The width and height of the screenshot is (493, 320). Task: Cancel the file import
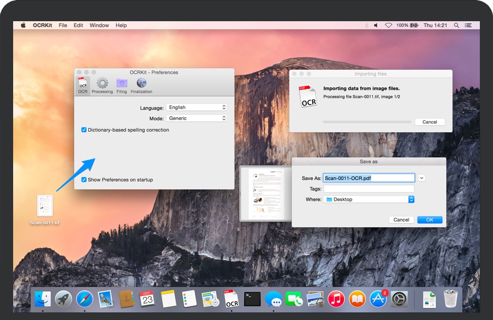coord(429,122)
